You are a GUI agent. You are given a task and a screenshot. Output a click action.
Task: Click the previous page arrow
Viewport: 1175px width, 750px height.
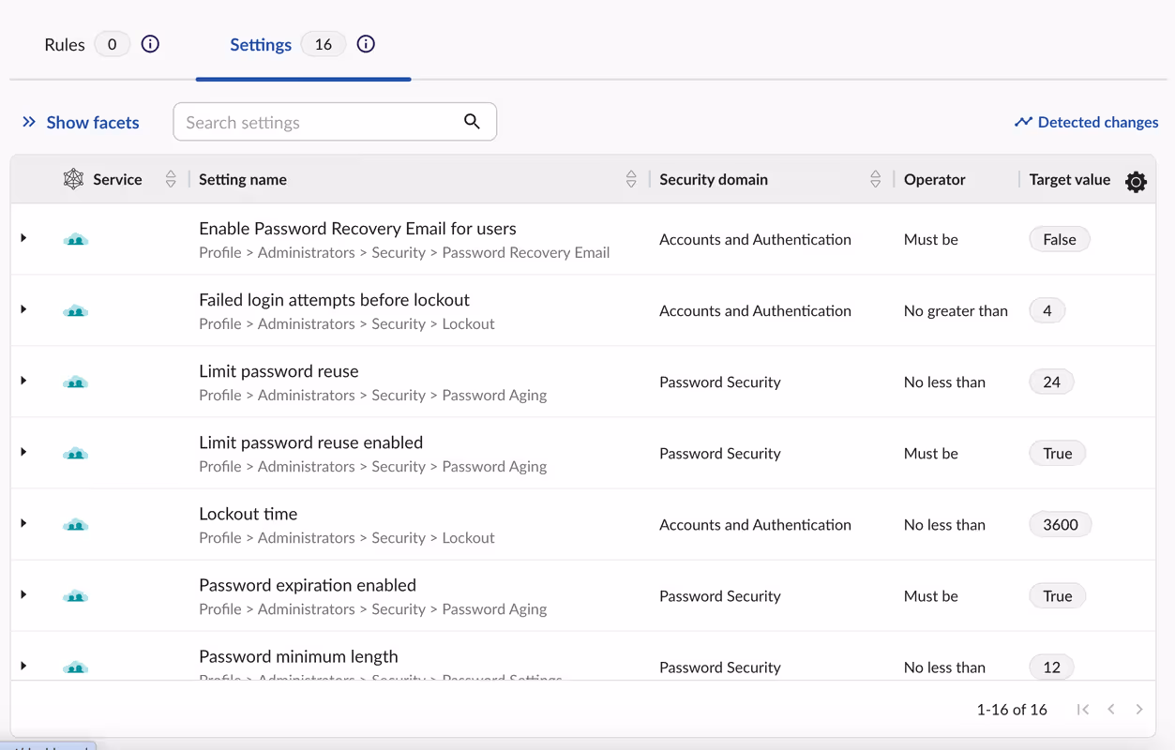coord(1111,710)
